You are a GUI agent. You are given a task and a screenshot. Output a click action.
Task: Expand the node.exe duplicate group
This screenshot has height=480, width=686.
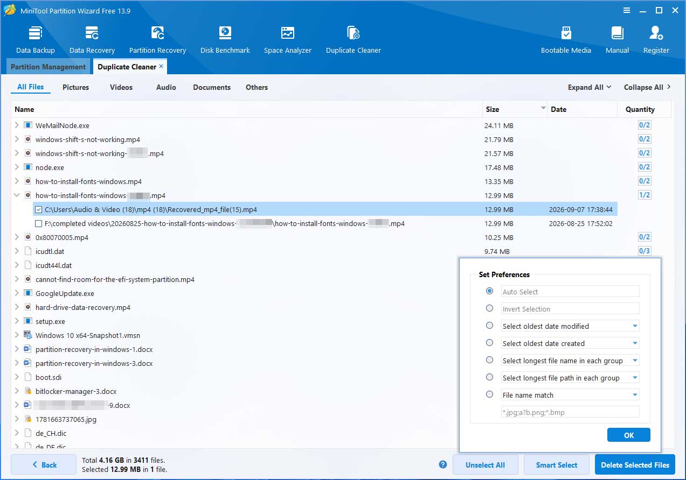pyautogui.click(x=17, y=167)
